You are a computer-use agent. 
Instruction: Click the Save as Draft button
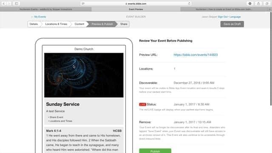[x=232, y=24]
